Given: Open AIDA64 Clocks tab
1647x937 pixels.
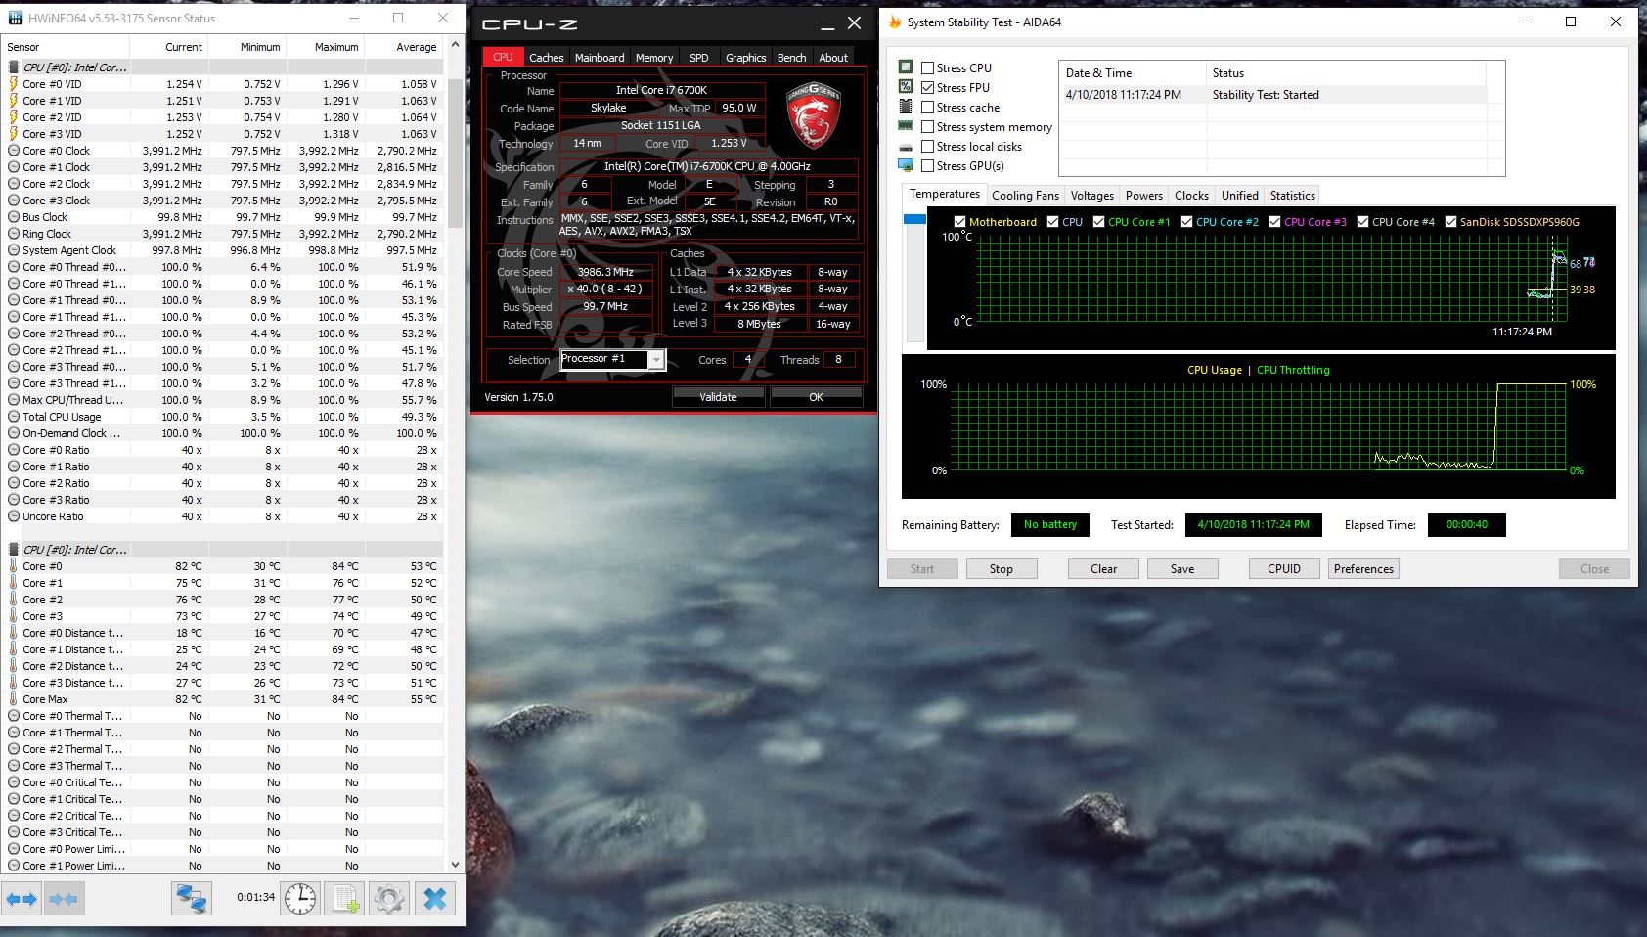Looking at the screenshot, I should pos(1191,196).
